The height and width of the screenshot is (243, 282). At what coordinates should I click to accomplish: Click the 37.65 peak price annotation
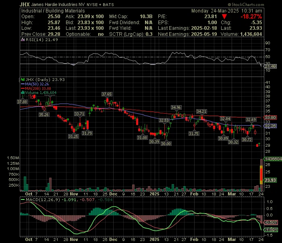click(x=107, y=94)
